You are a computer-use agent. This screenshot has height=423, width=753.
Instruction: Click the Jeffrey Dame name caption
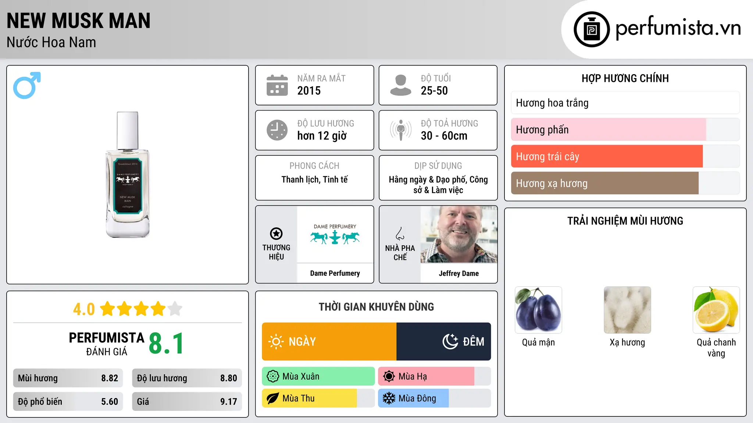(459, 273)
